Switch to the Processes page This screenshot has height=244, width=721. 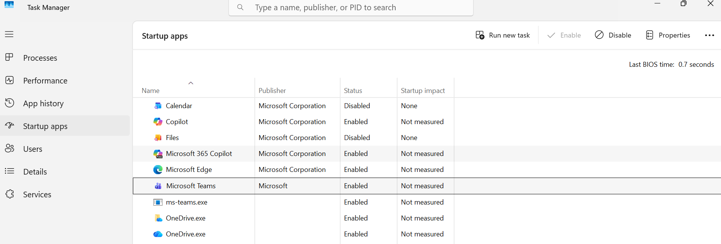(65, 58)
